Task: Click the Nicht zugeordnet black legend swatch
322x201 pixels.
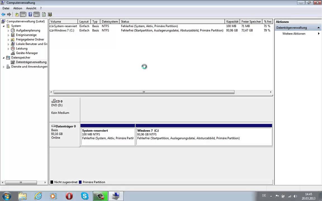Action: click(52, 182)
